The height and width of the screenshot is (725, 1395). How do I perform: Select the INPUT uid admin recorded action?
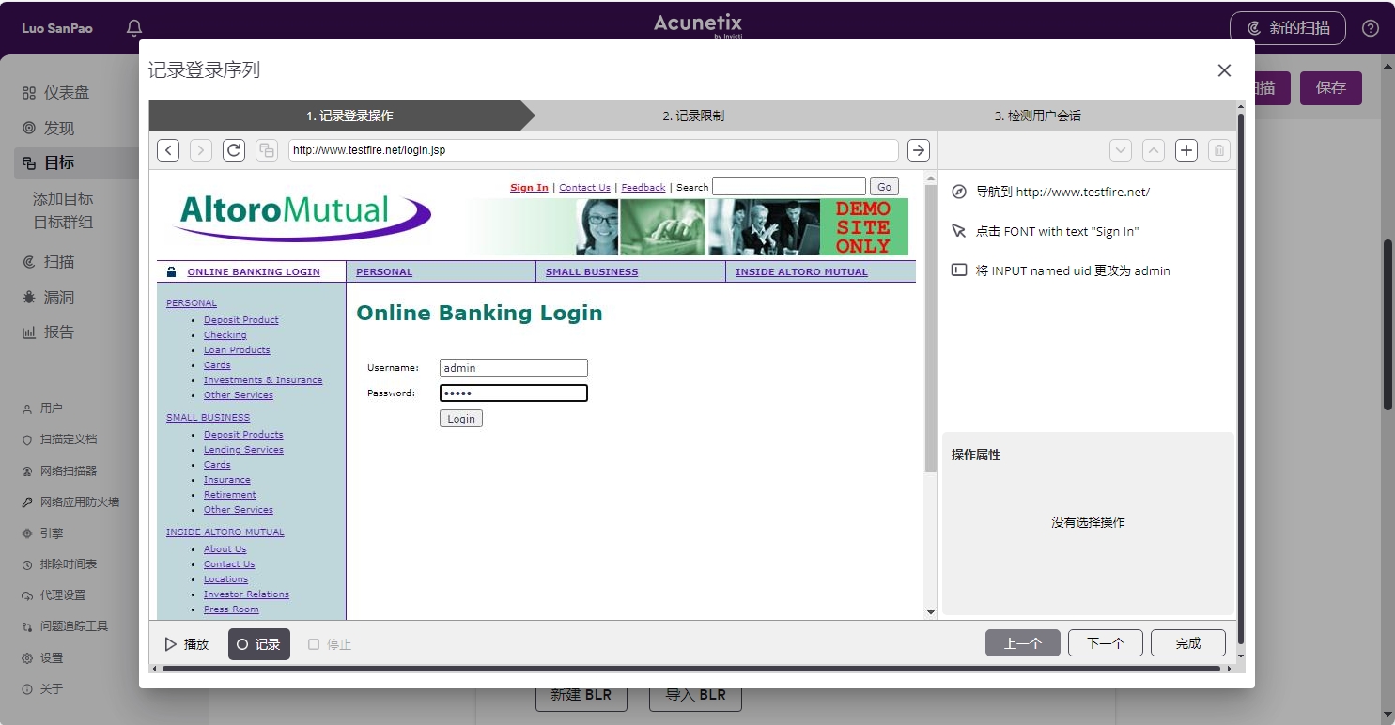(1061, 270)
